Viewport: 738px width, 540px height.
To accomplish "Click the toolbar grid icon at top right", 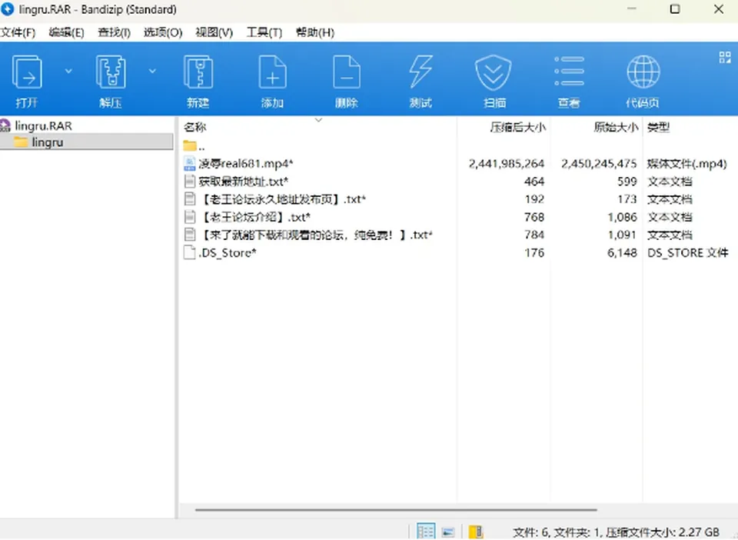I will click(x=725, y=58).
